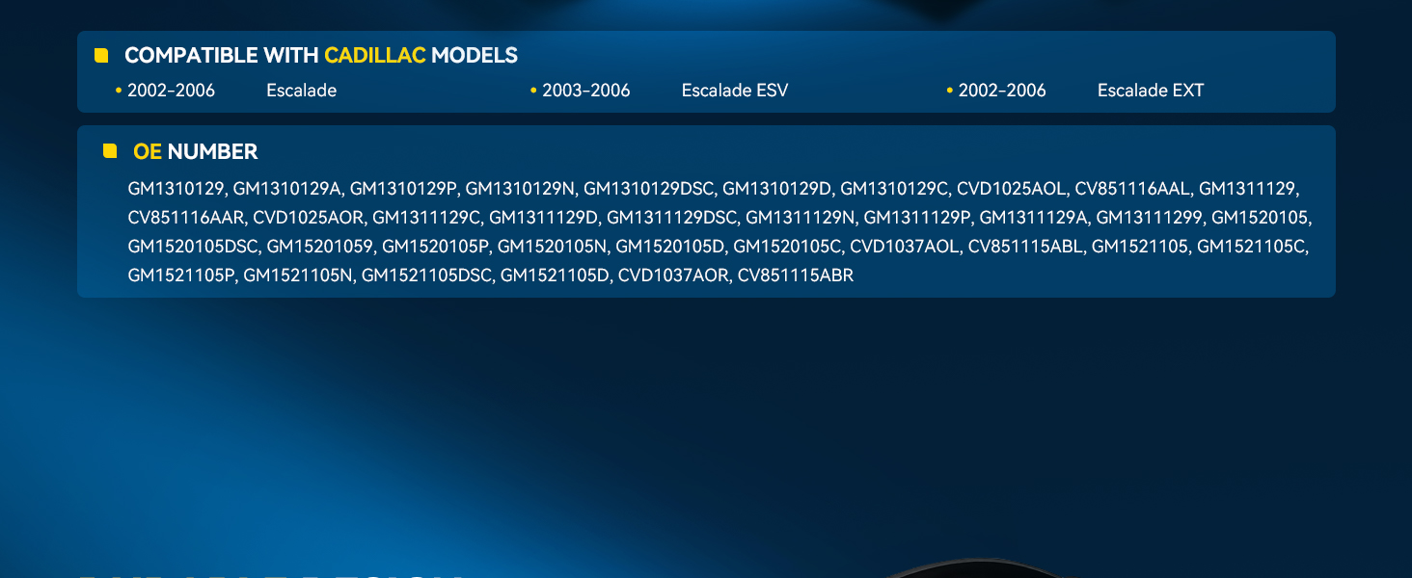1412x578 pixels.
Task: Click the "COMPATIBLE WITH CADILLAC MODELS" heading
Action: click(321, 56)
